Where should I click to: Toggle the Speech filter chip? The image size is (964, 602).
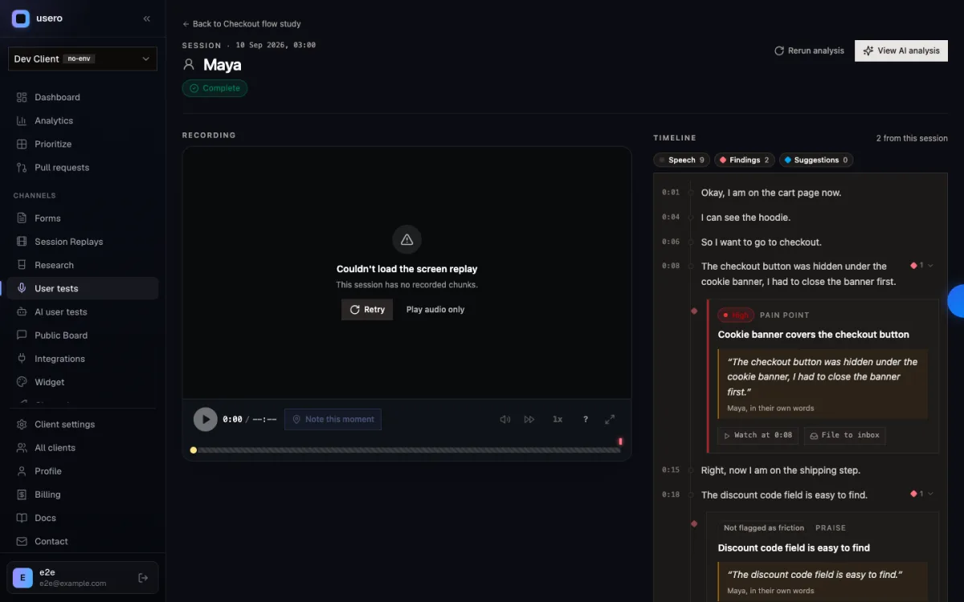click(681, 160)
